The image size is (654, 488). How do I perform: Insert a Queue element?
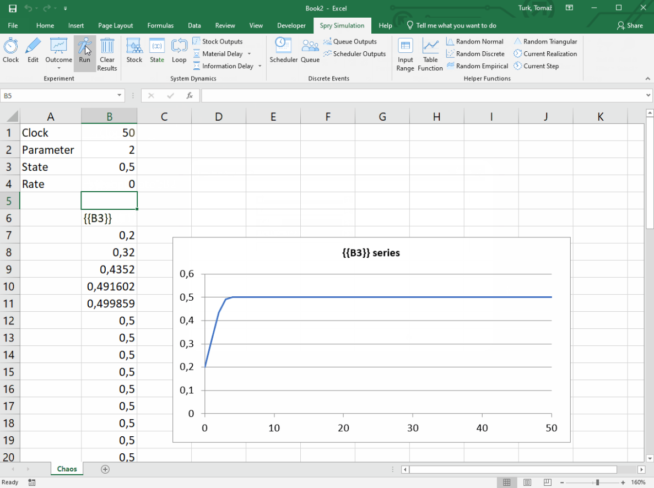(x=310, y=50)
